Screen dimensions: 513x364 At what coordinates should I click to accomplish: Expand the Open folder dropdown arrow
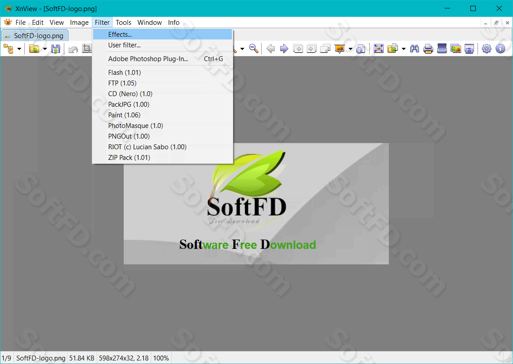(45, 49)
